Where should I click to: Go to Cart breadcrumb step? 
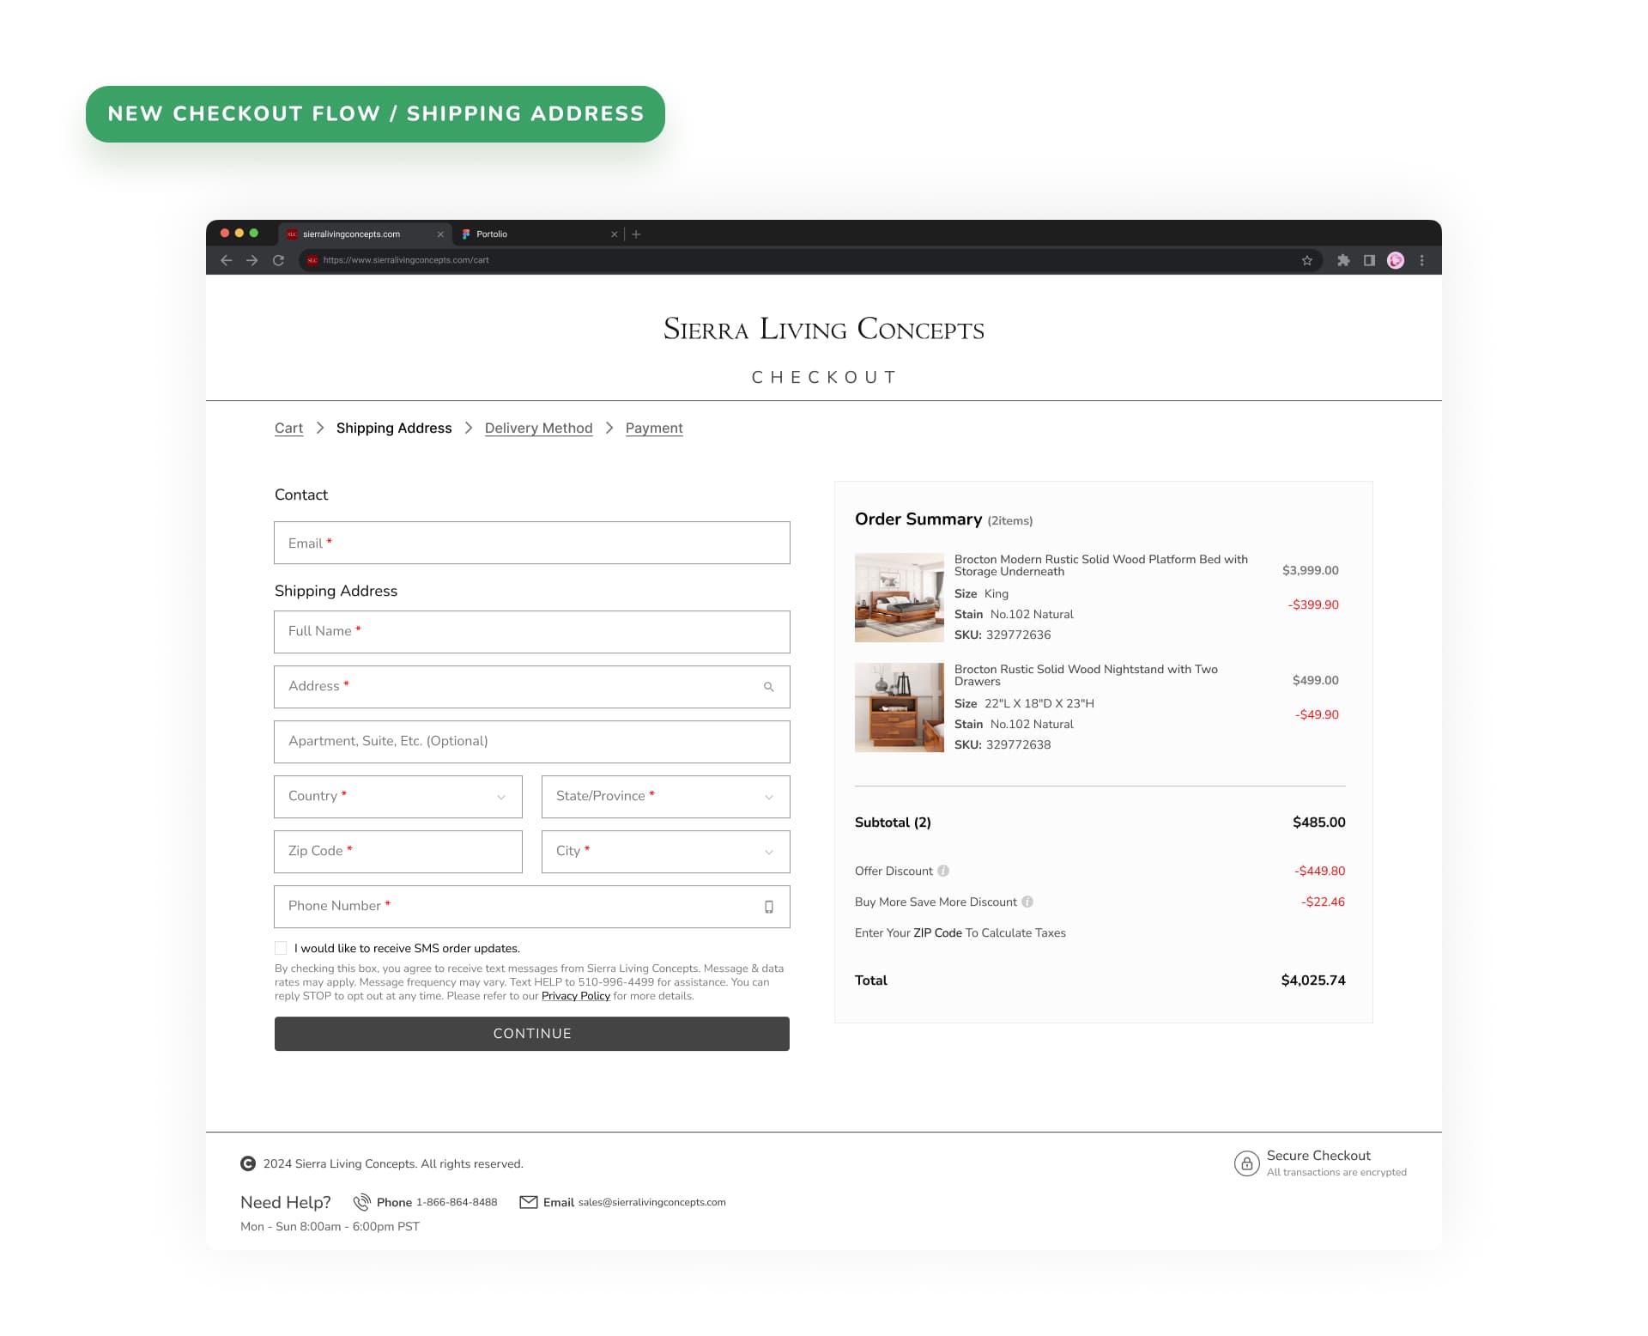coord(288,428)
